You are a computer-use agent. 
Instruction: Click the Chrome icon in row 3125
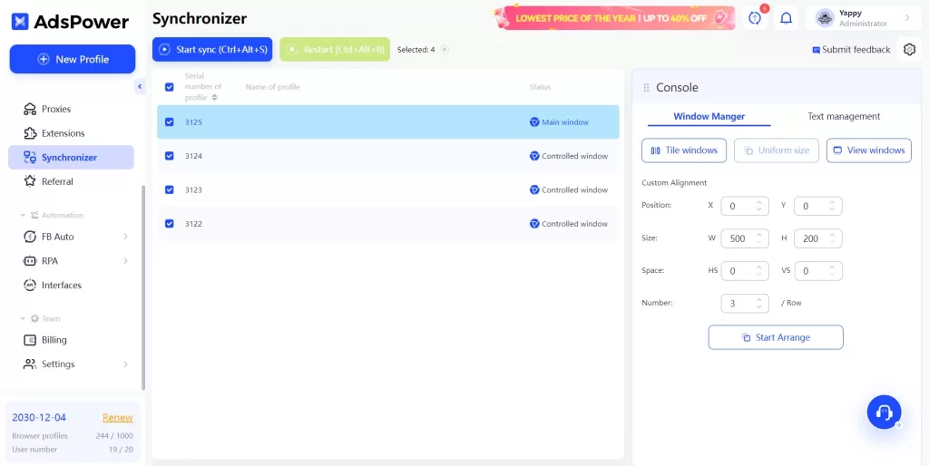534,122
